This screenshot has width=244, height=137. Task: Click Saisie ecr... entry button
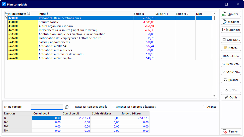click(x=231, y=72)
